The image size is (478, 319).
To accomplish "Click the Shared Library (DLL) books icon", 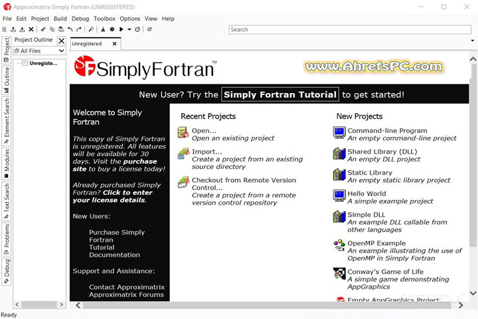I will [339, 154].
